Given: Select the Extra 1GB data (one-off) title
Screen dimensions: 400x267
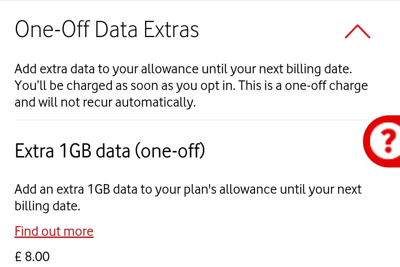Looking at the screenshot, I should point(110,150).
